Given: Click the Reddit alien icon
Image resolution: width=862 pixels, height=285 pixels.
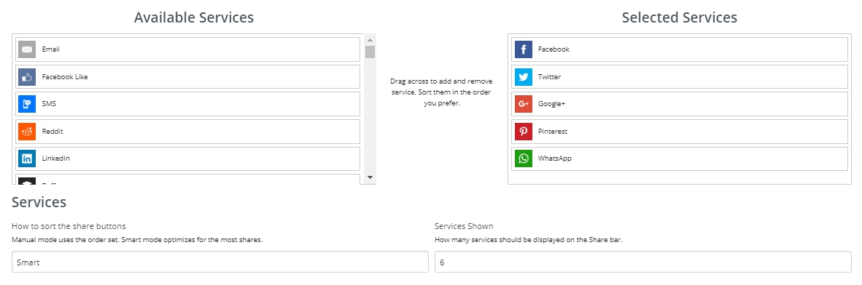Looking at the screenshot, I should pos(27,132).
